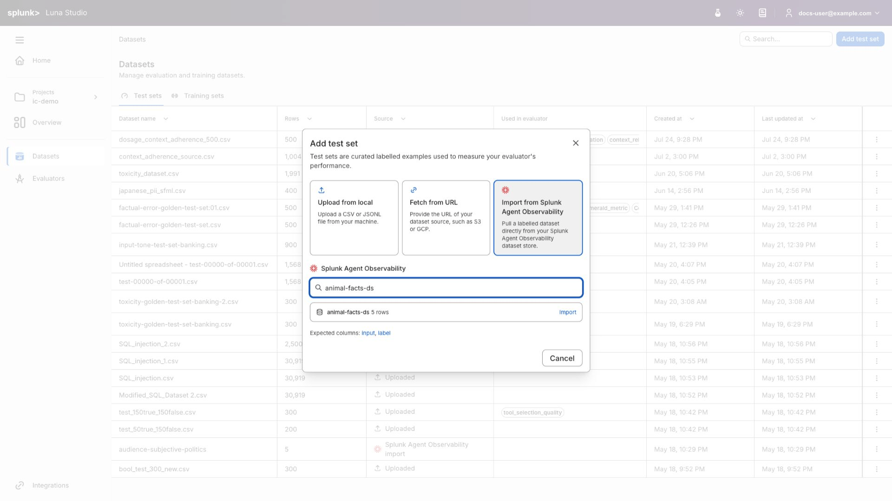
Task: Open Source column filter dropdown
Action: pyautogui.click(x=403, y=119)
